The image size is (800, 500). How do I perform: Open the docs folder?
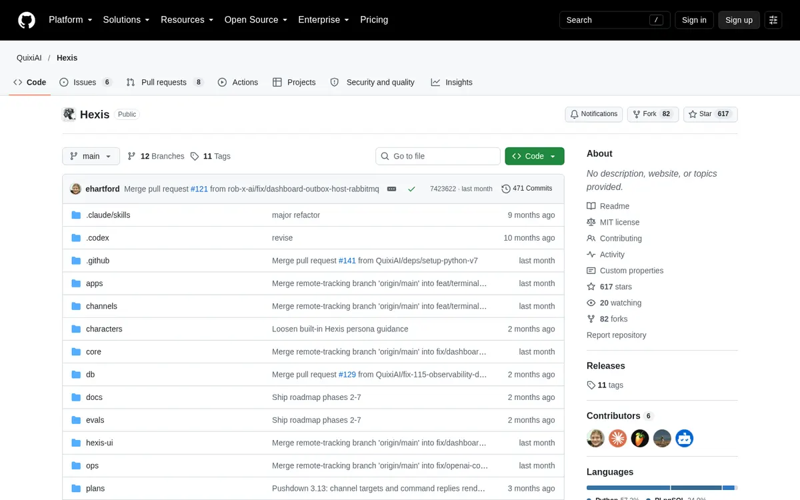(x=94, y=397)
